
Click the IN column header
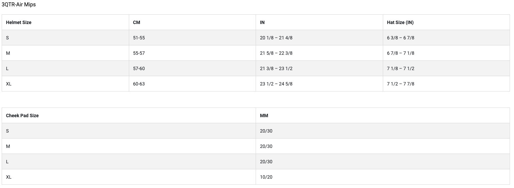coord(262,22)
